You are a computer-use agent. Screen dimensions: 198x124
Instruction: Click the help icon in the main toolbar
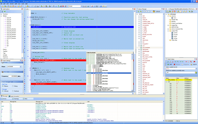pyautogui.click(x=101, y=6)
